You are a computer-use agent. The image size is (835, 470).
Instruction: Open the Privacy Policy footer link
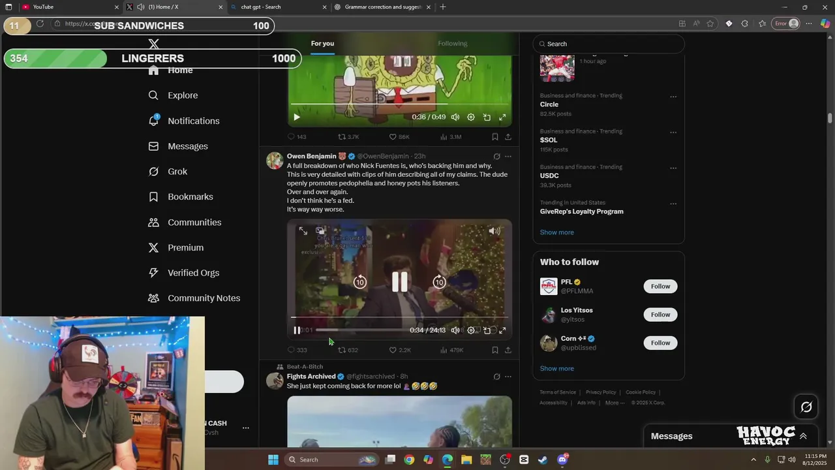[x=601, y=392]
